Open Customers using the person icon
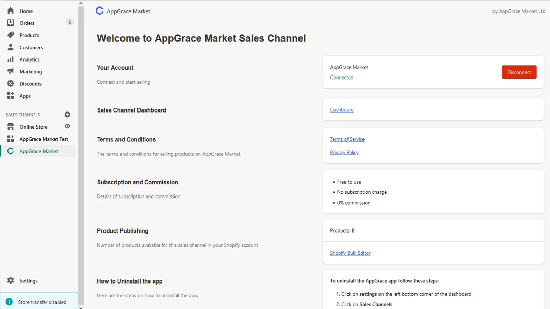Viewport: 550px width, 309px height. tap(11, 47)
